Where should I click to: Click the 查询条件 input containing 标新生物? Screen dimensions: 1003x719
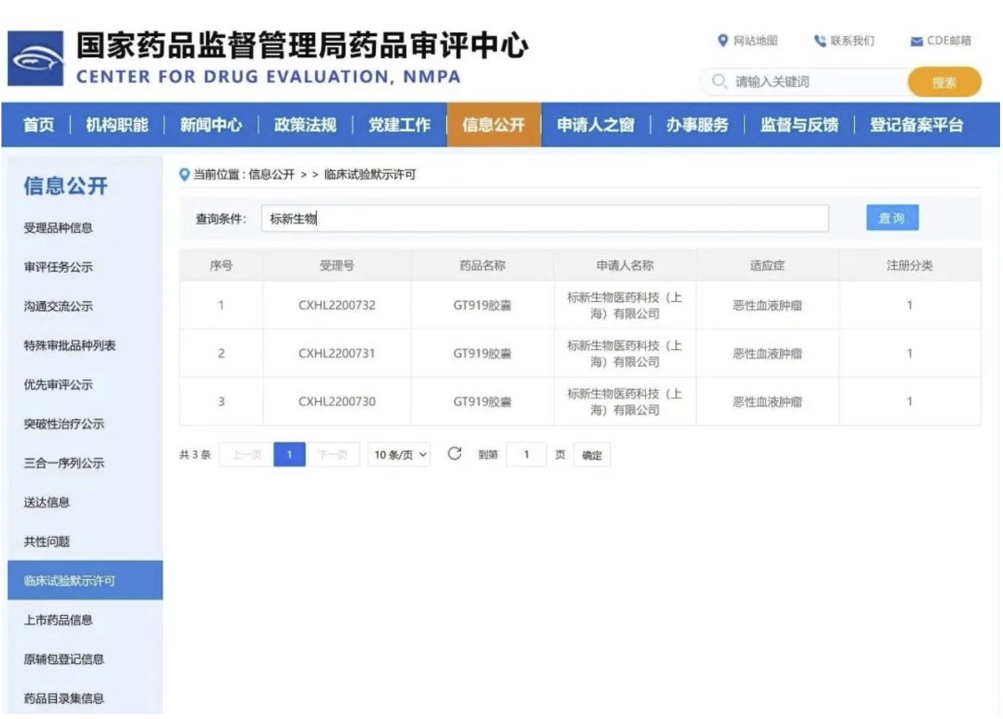tap(546, 218)
